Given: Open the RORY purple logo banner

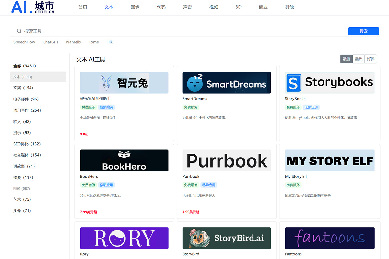Looking at the screenshot, I should pyautogui.click(x=124, y=238).
